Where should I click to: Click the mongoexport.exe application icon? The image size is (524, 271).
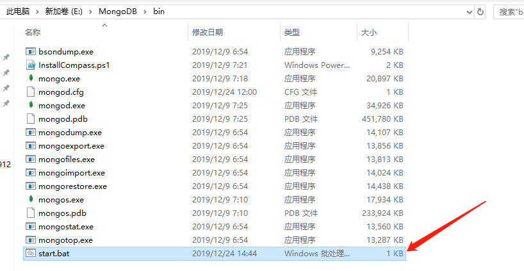(31, 145)
